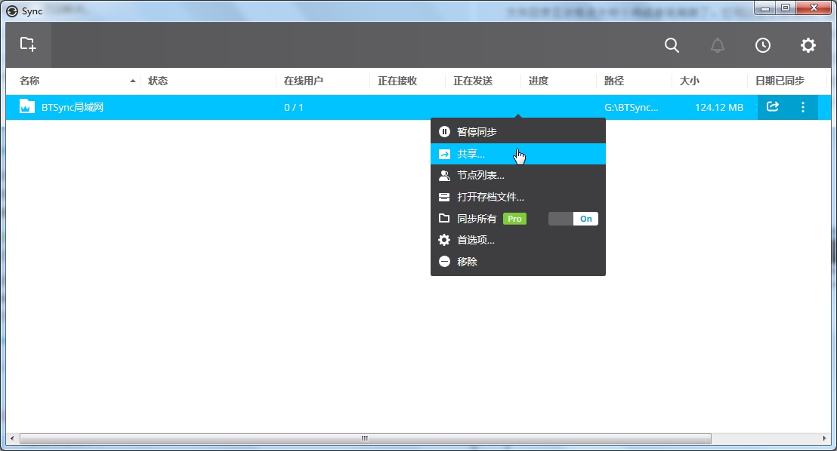The image size is (837, 451).
Task: Click the three-dot more options icon
Action: [803, 107]
